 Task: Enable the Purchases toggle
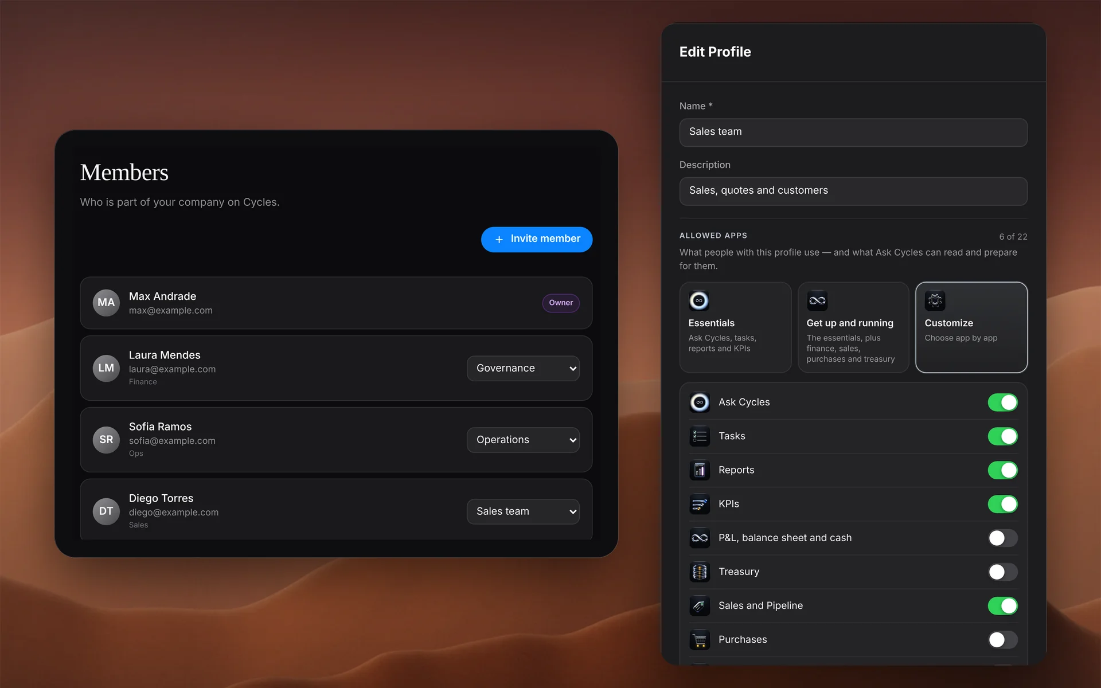(1002, 639)
